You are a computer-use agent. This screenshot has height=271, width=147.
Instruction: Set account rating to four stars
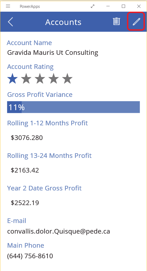coord(54,78)
